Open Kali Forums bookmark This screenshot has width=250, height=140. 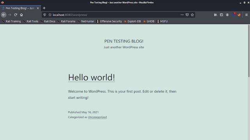tap(66, 21)
